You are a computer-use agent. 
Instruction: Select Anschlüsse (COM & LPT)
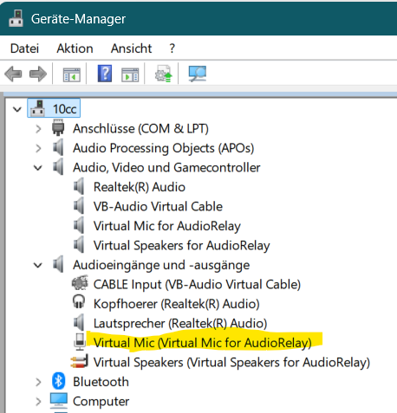tap(140, 129)
